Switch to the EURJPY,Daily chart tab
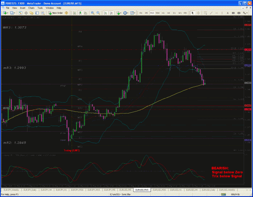This screenshot has height=197, width=253. pyautogui.click(x=30, y=190)
